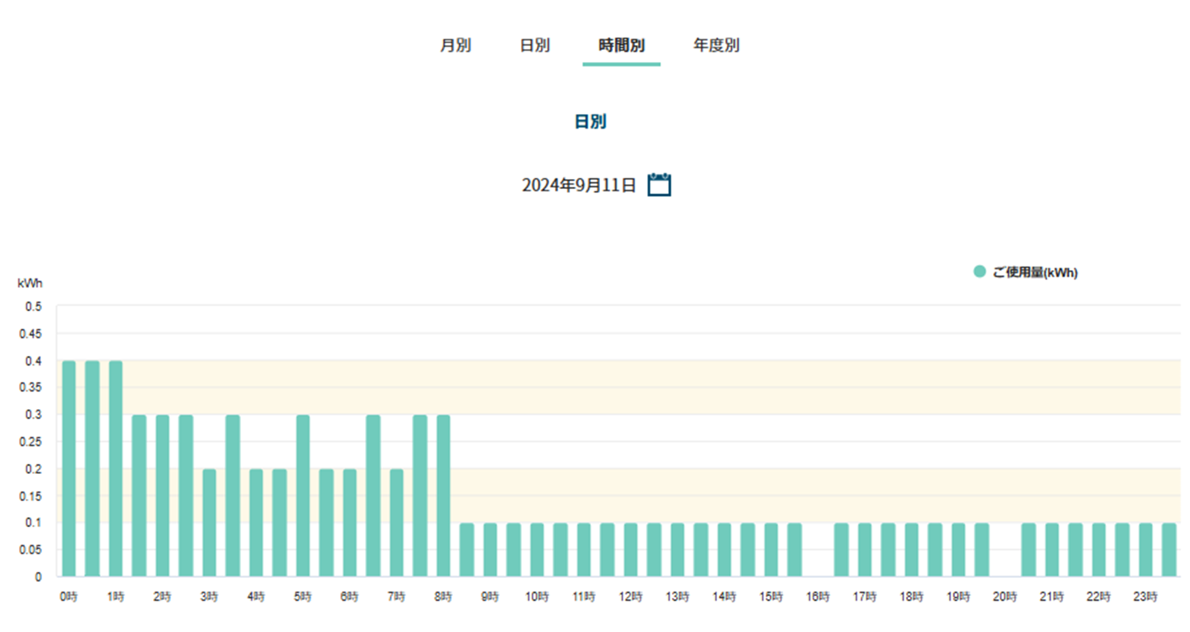1190x632 pixels.
Task: Switch to the 月別 tab
Action: [x=456, y=45]
